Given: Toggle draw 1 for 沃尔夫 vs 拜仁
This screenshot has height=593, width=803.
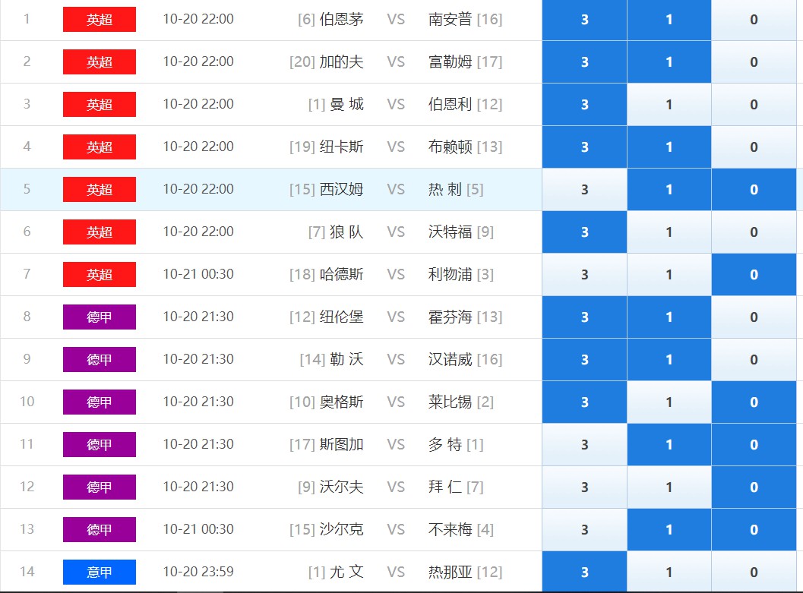Looking at the screenshot, I should (669, 487).
